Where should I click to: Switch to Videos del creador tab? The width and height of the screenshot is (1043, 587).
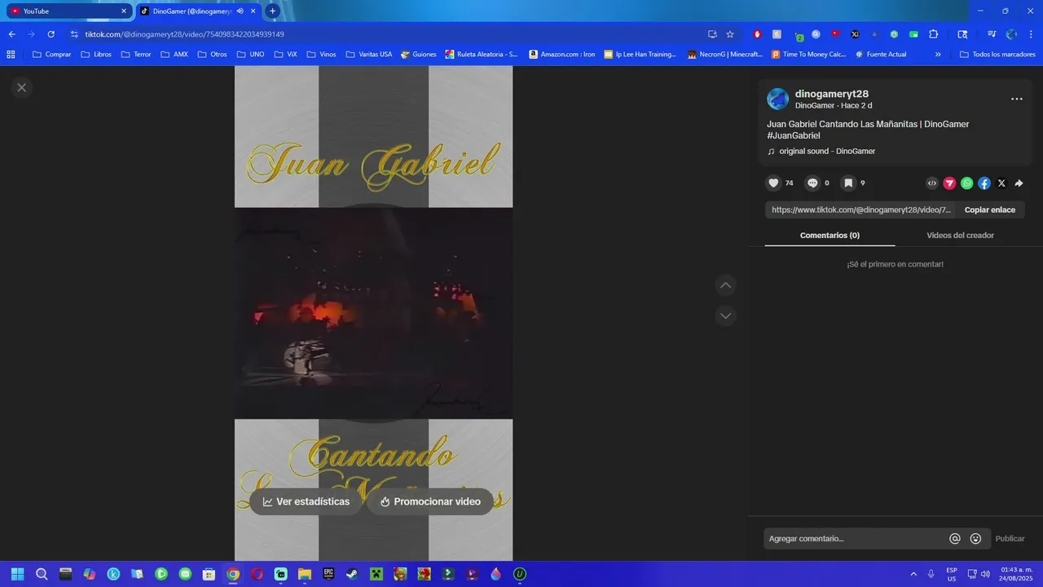[x=960, y=235]
